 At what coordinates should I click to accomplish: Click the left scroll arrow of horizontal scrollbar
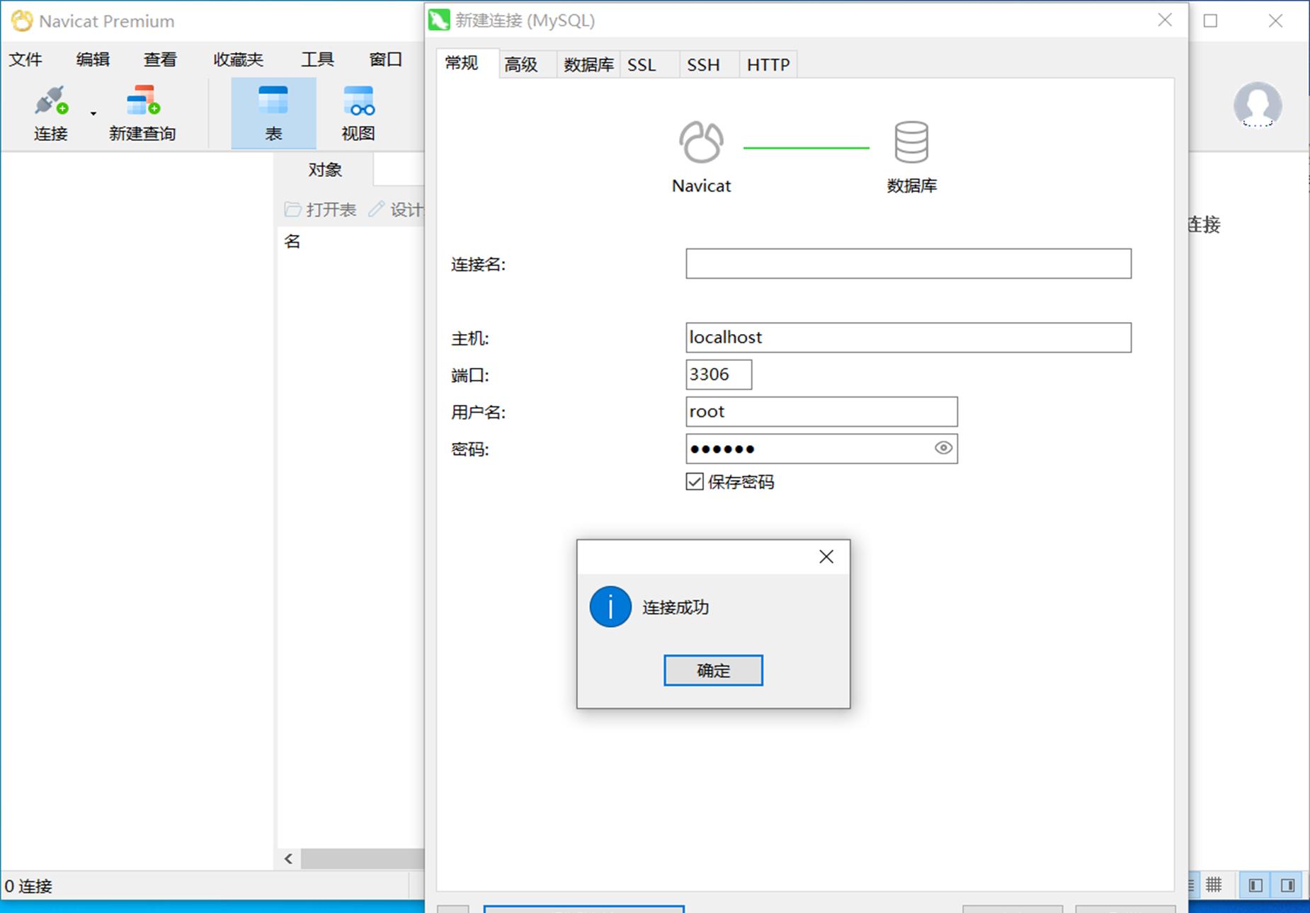click(x=288, y=859)
